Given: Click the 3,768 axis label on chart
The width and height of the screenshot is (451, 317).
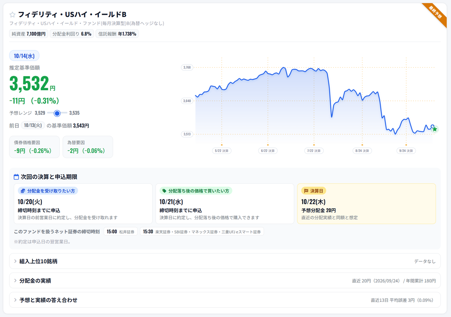Looking at the screenshot, I should coord(187,67).
